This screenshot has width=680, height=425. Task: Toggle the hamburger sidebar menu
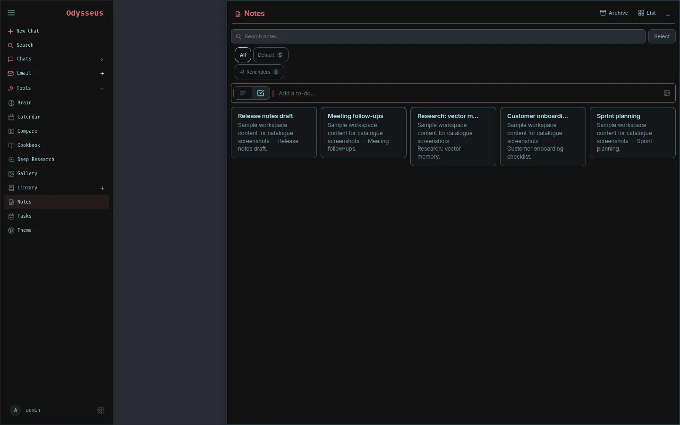11,13
